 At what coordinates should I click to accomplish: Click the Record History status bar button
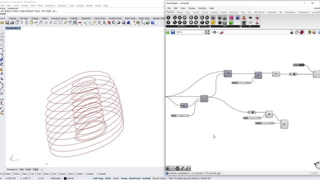pyautogui.click(x=159, y=178)
